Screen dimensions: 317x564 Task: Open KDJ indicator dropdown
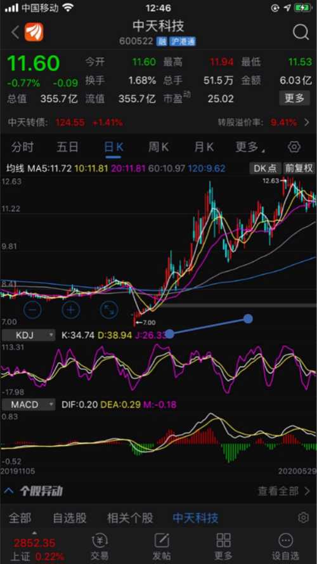pyautogui.click(x=29, y=336)
